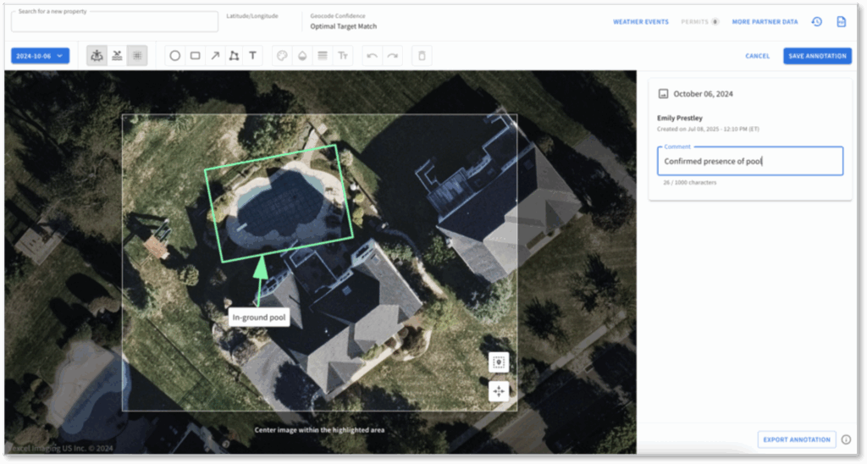The width and height of the screenshot is (867, 464).
Task: Toggle the first map layer button
Action: (97, 56)
